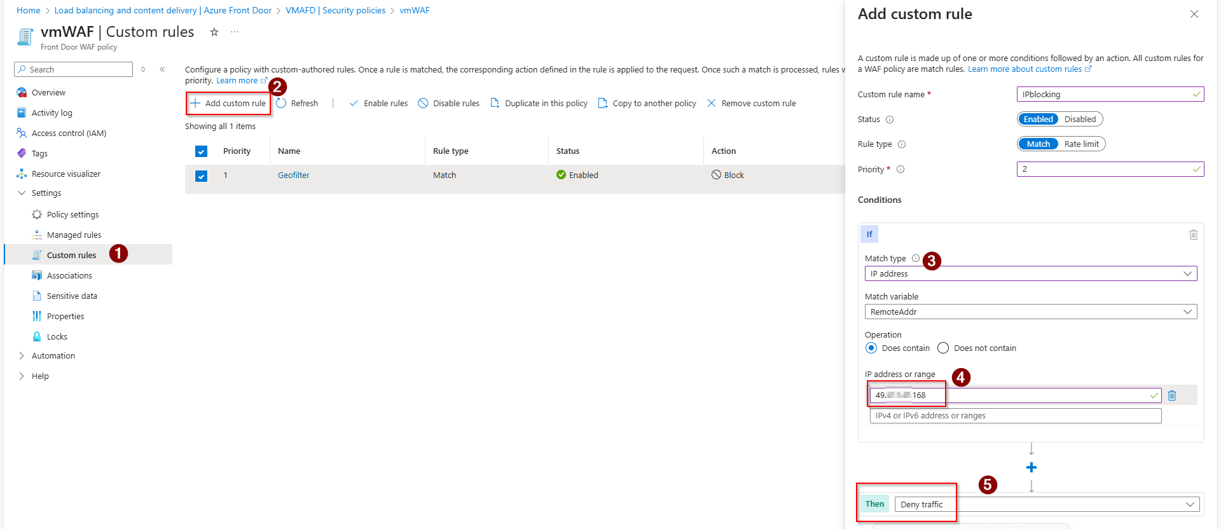The image size is (1221, 529).
Task: Toggle the select-all header checkbox
Action: click(x=201, y=151)
